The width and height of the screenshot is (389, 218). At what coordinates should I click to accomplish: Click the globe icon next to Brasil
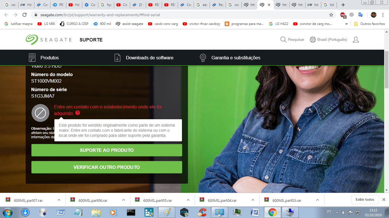coord(313,39)
